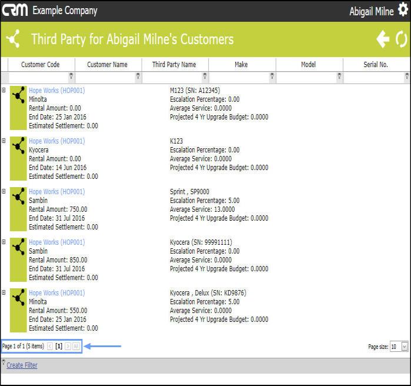Screen dimensions: 411x386
Task: Click the green icon of the M123 record
Action: tap(18, 108)
